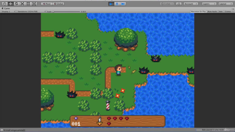The width and height of the screenshot is (235, 132).
Task: Toggle Pivot handle position
Action: click(47, 4)
